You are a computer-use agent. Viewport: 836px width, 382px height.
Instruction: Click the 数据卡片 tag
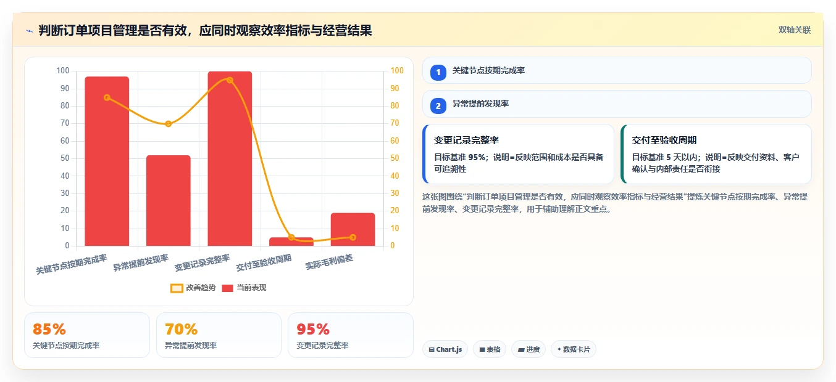(x=573, y=349)
